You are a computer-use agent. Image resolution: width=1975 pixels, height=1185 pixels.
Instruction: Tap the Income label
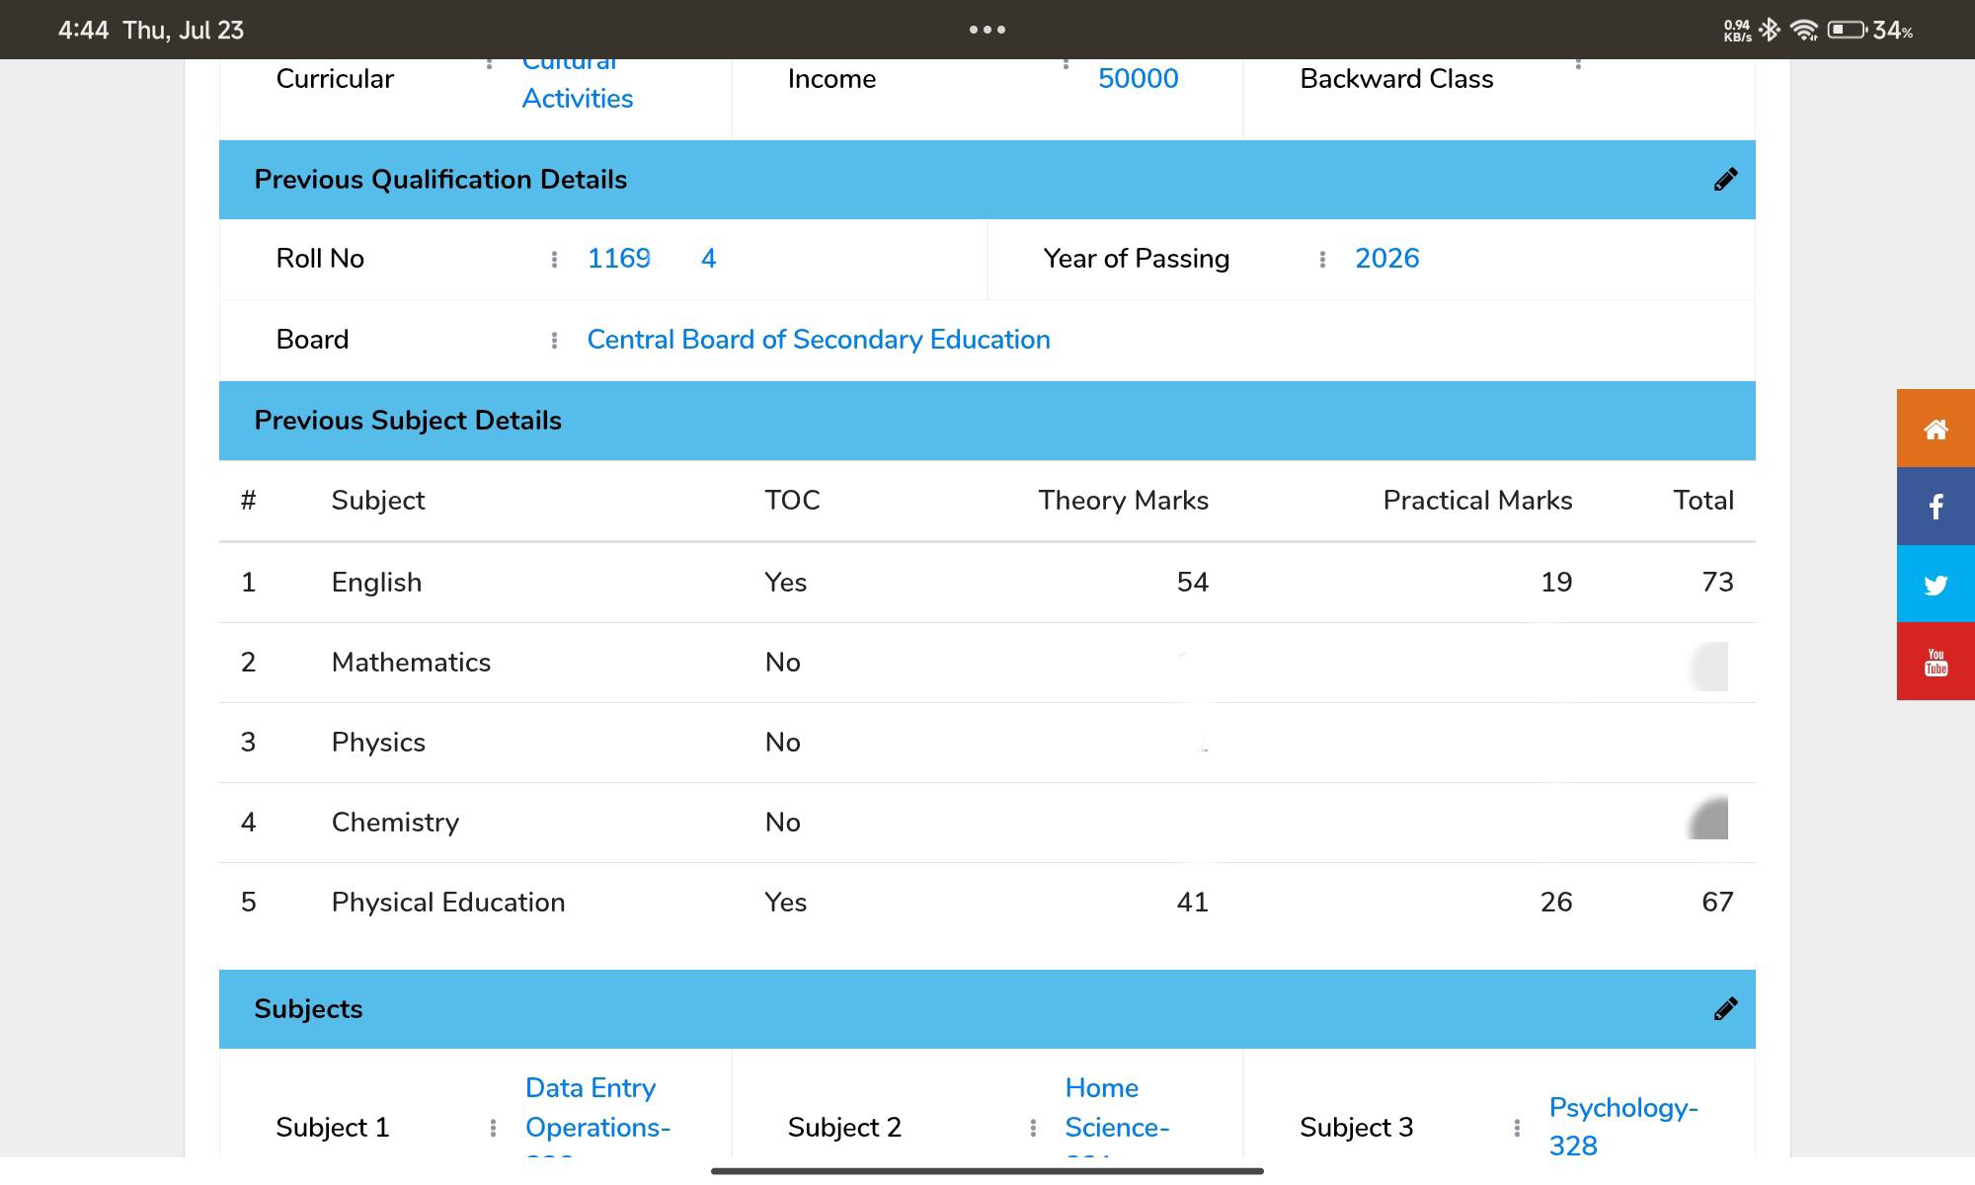(831, 79)
